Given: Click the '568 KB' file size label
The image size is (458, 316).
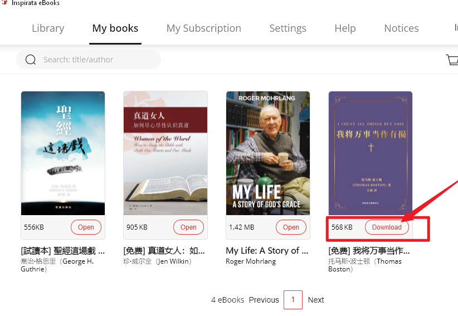Looking at the screenshot, I should 342,227.
